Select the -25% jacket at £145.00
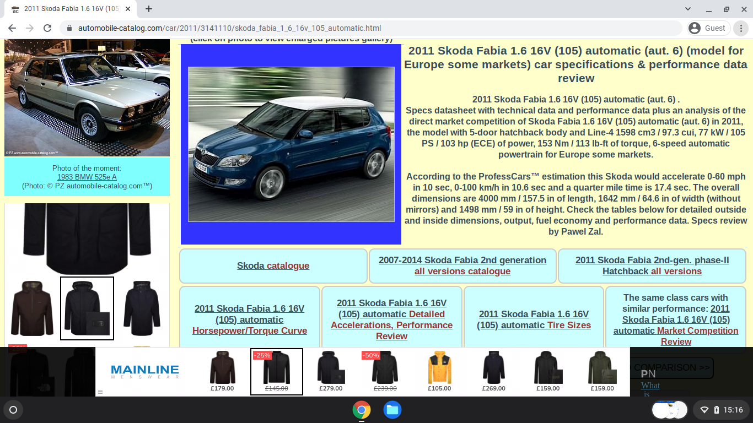 276,372
